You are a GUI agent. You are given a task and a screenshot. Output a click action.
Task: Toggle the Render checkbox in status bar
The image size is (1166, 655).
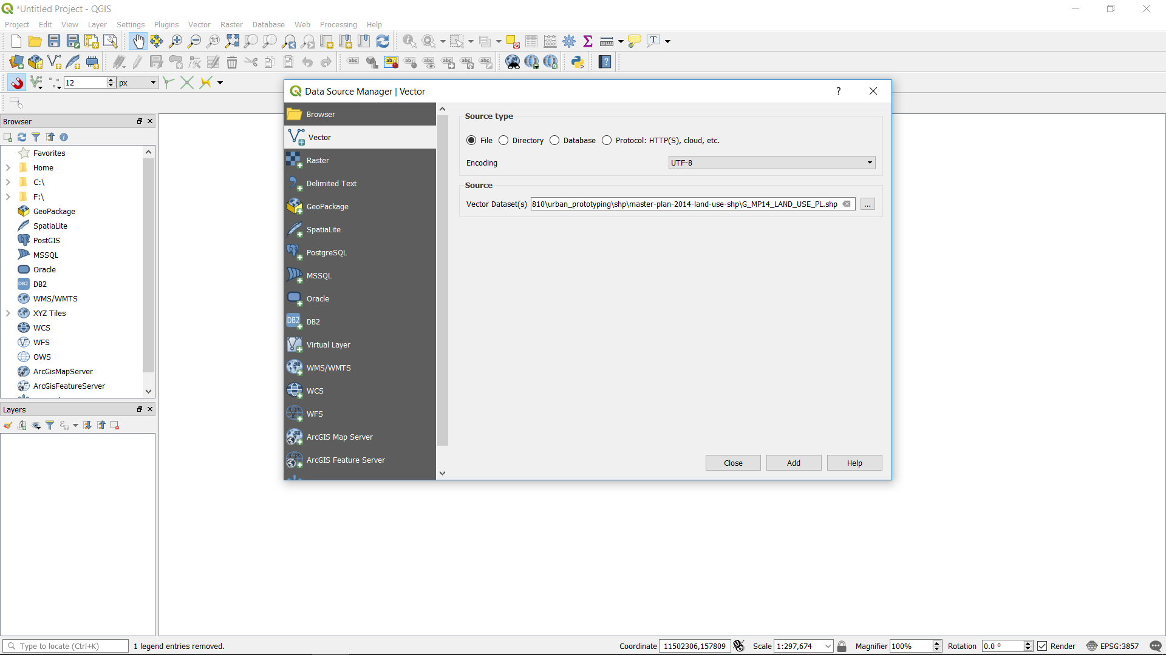[x=1042, y=646]
